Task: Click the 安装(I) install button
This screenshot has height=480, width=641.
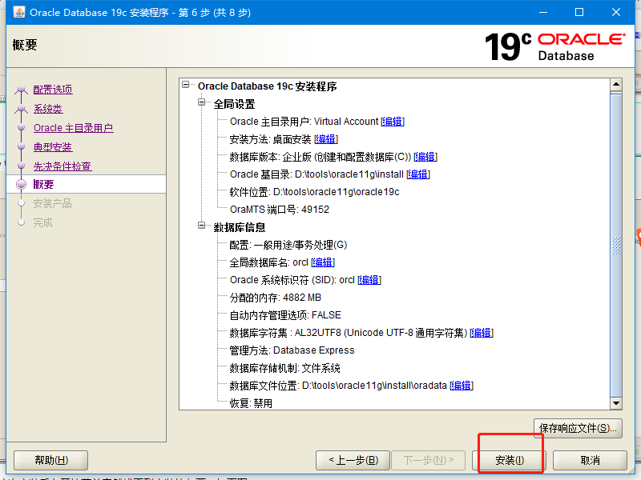Action: [509, 461]
